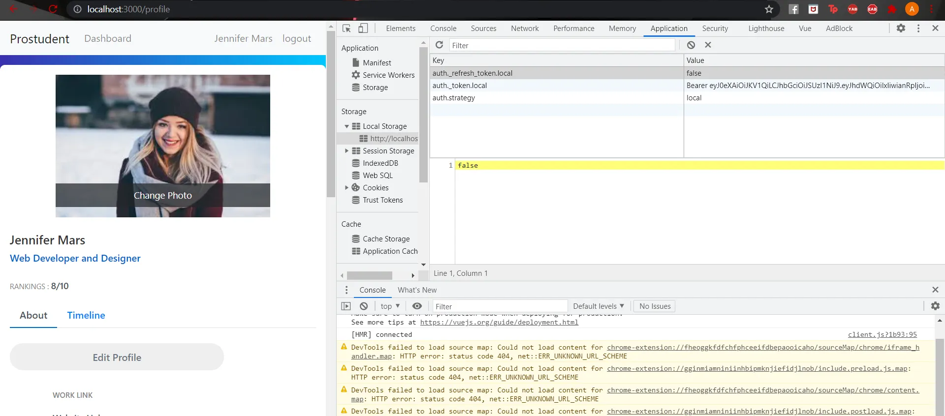Screen dimensions: 945x416
Task: Click the logout link
Action: point(297,38)
